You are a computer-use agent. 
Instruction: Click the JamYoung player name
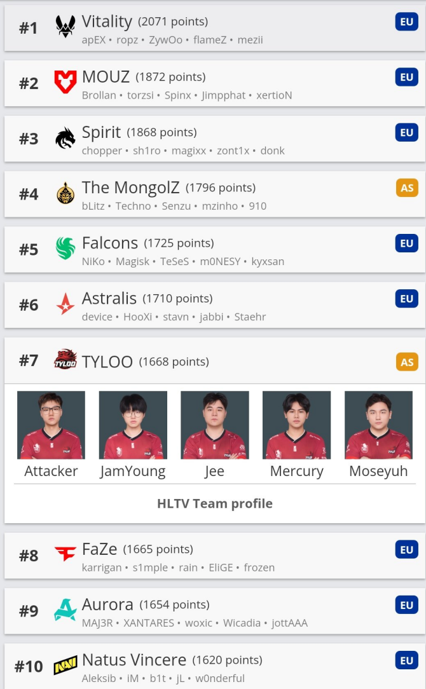point(133,471)
